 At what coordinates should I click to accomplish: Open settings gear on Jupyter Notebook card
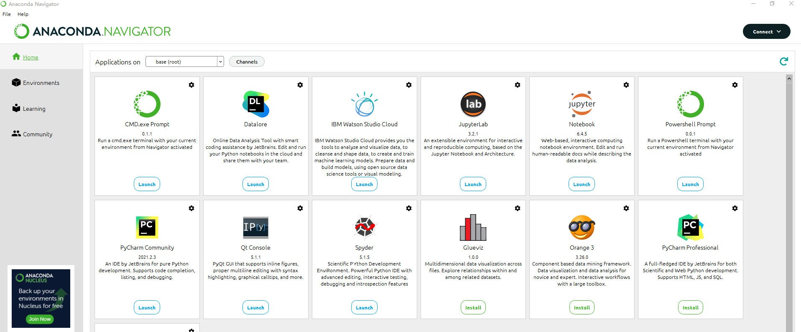tap(626, 85)
